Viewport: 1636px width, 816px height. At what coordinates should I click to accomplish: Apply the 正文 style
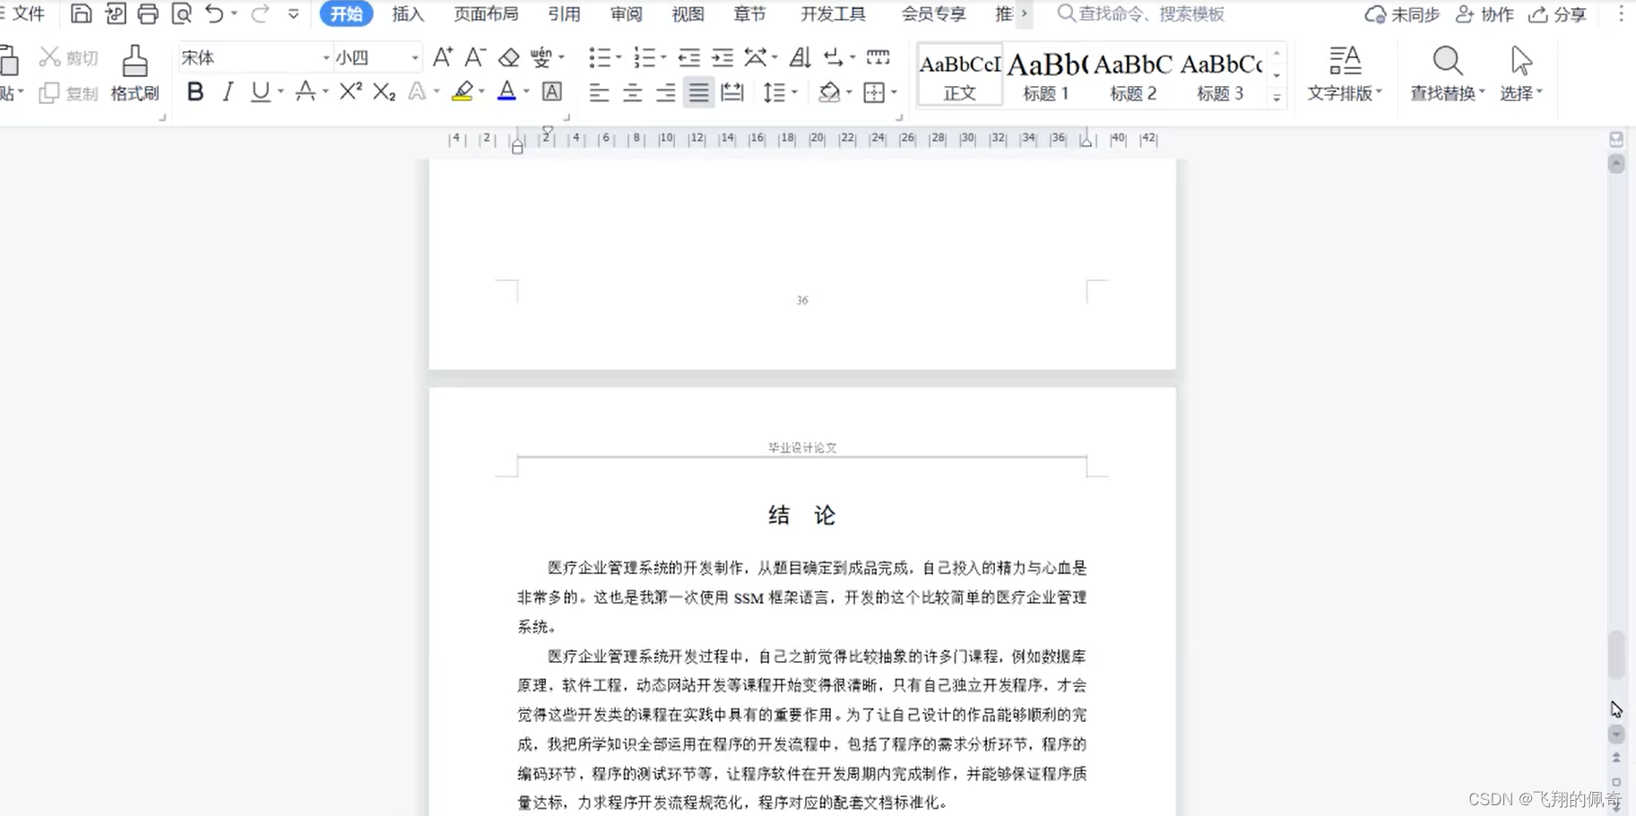[959, 74]
